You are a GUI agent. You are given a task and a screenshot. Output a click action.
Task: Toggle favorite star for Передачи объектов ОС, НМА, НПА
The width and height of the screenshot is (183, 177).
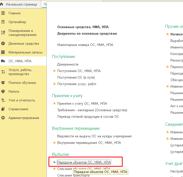[x=54, y=162]
